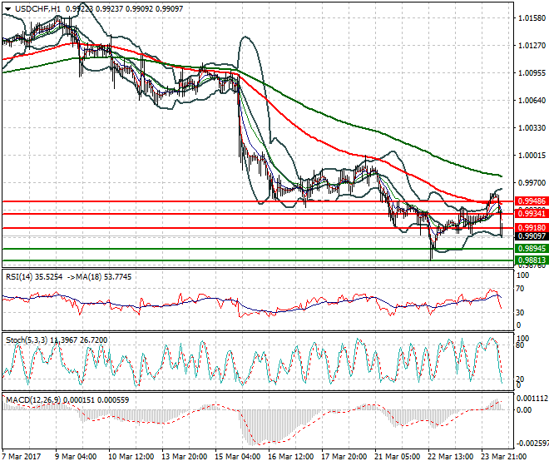Click the 21 Mar 05:00 time label

coord(397,457)
